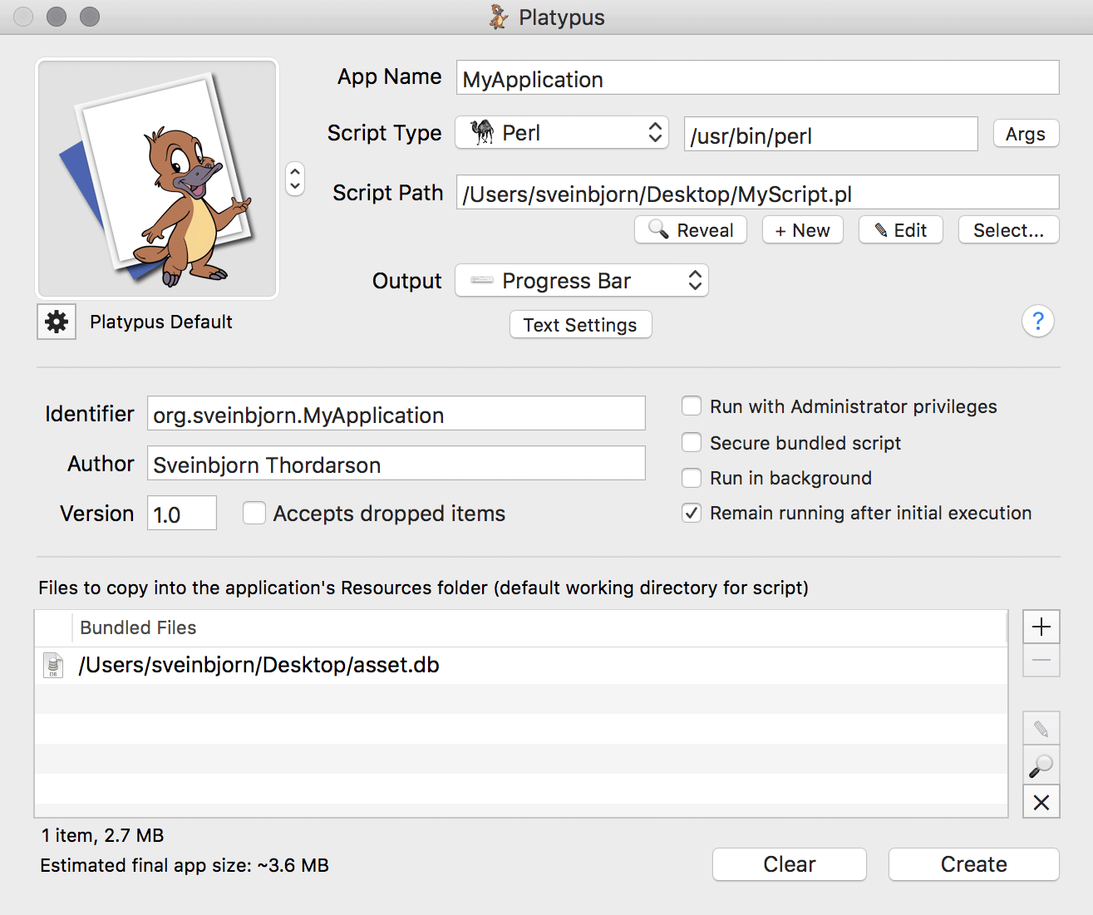This screenshot has width=1093, height=915.
Task: Click the asset.db file icon
Action: tap(53, 665)
